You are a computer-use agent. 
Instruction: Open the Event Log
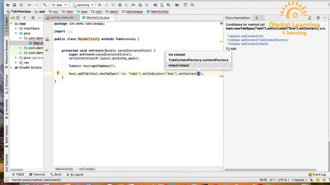[317, 175]
